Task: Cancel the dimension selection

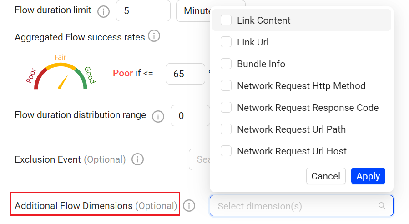Action: pyautogui.click(x=326, y=176)
